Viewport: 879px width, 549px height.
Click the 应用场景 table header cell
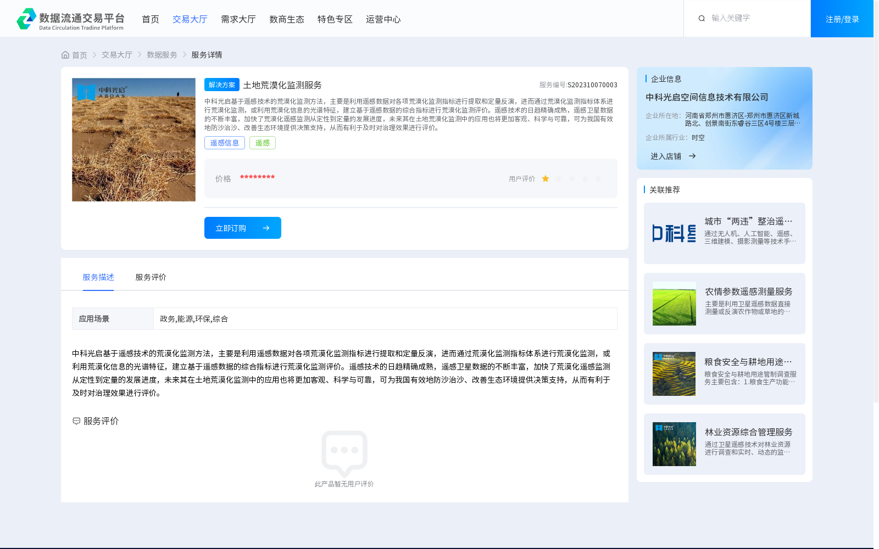click(113, 318)
